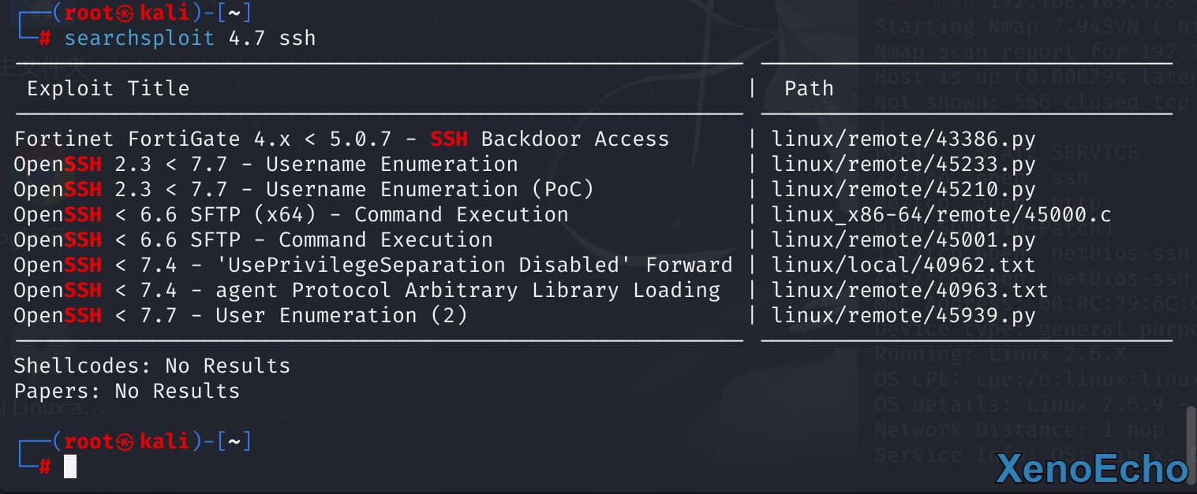Select the OpenSSH User Enumeration (2) title
This screenshot has height=494, width=1197.
click(241, 316)
